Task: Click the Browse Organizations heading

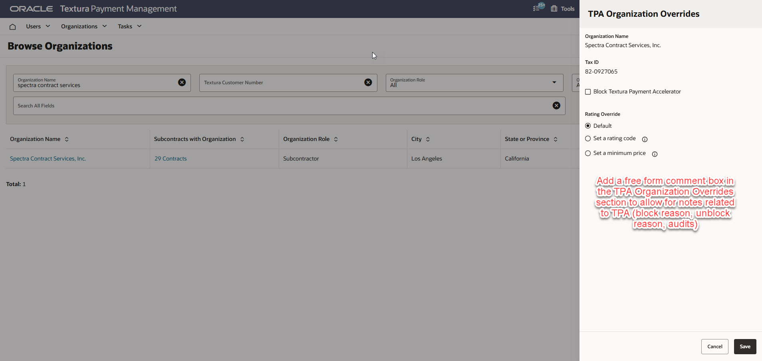Action: (60, 46)
